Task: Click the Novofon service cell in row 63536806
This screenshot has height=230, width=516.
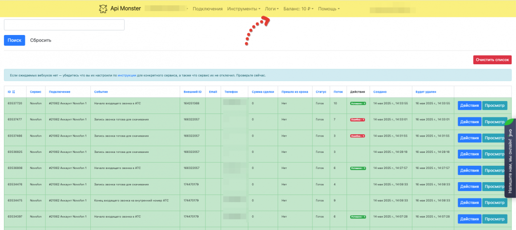Action: tap(36, 168)
